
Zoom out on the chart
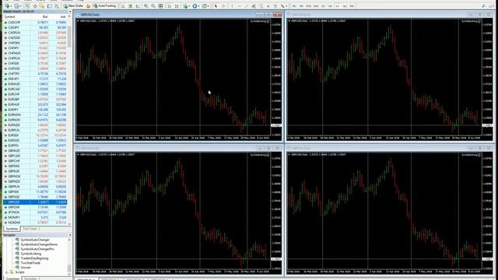click(153, 6)
